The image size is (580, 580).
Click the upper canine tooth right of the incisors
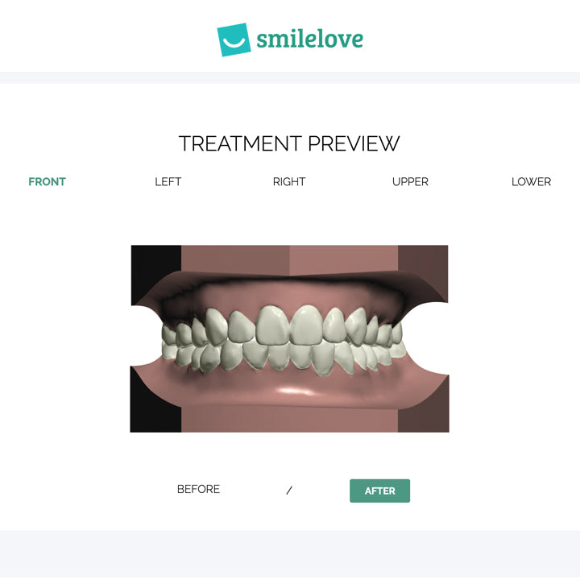[357, 326]
